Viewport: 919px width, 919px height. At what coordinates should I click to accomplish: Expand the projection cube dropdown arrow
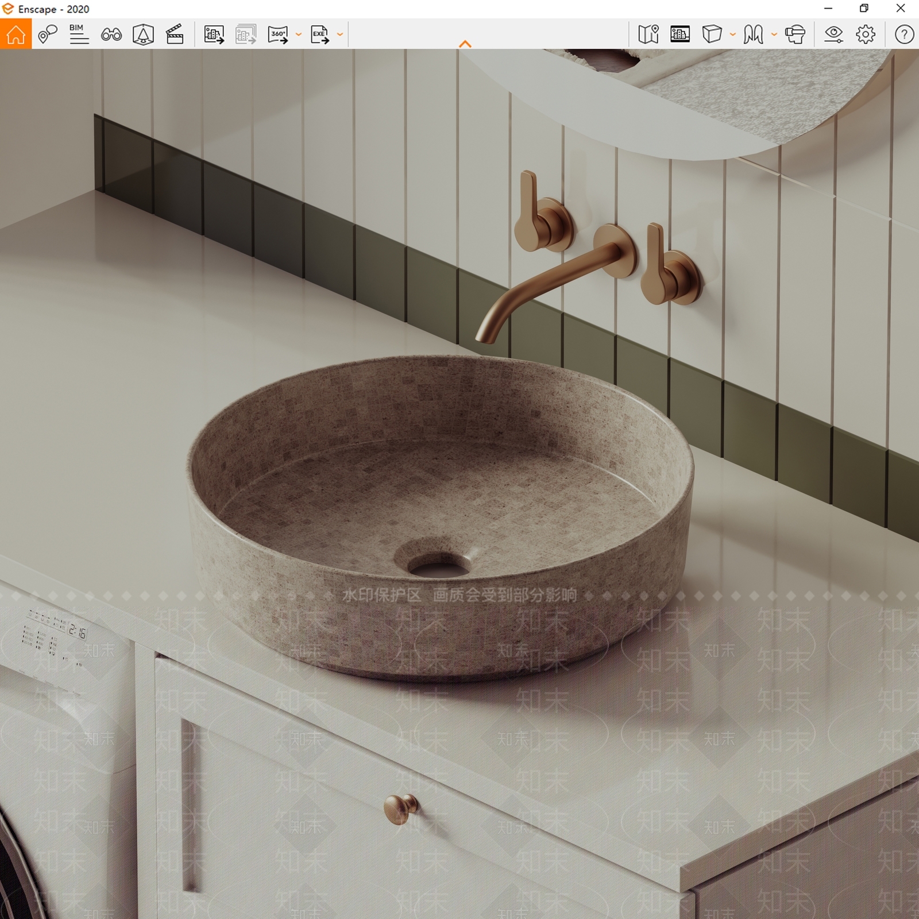(732, 34)
